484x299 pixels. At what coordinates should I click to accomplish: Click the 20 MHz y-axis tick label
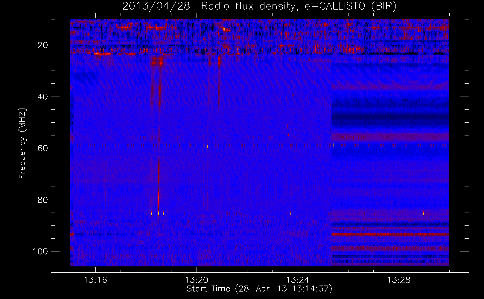43,45
